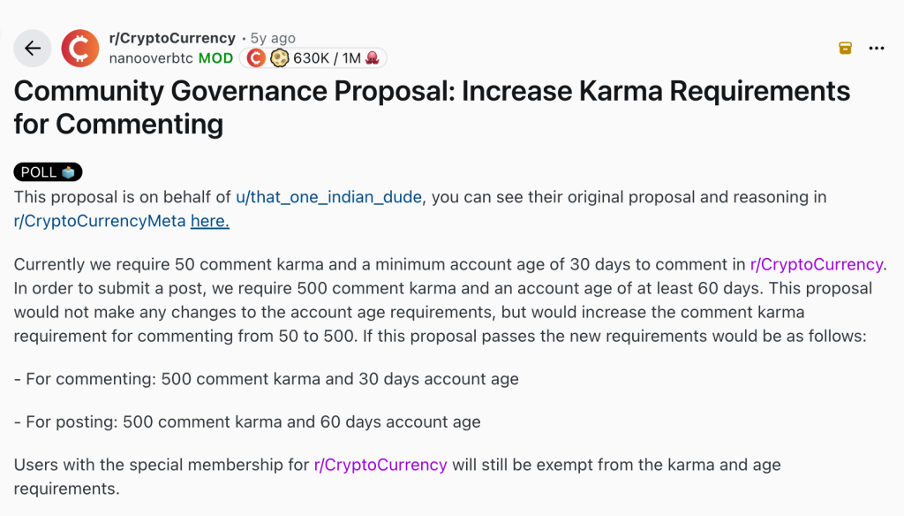This screenshot has height=516, width=904.
Task: Follow the here. hyperlink to the original proposal
Action: point(209,221)
